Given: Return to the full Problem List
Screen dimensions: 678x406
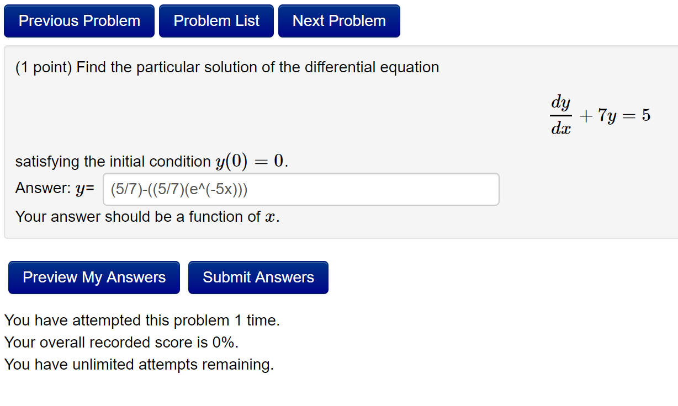Looking at the screenshot, I should 216,20.
